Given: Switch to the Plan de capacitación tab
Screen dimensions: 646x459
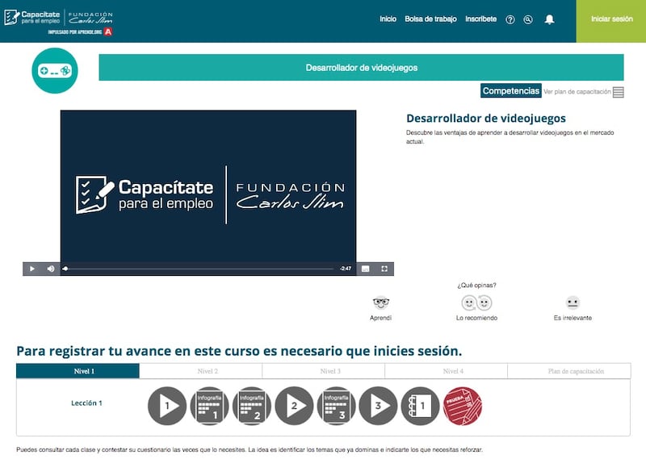Looking at the screenshot, I should pos(569,371).
